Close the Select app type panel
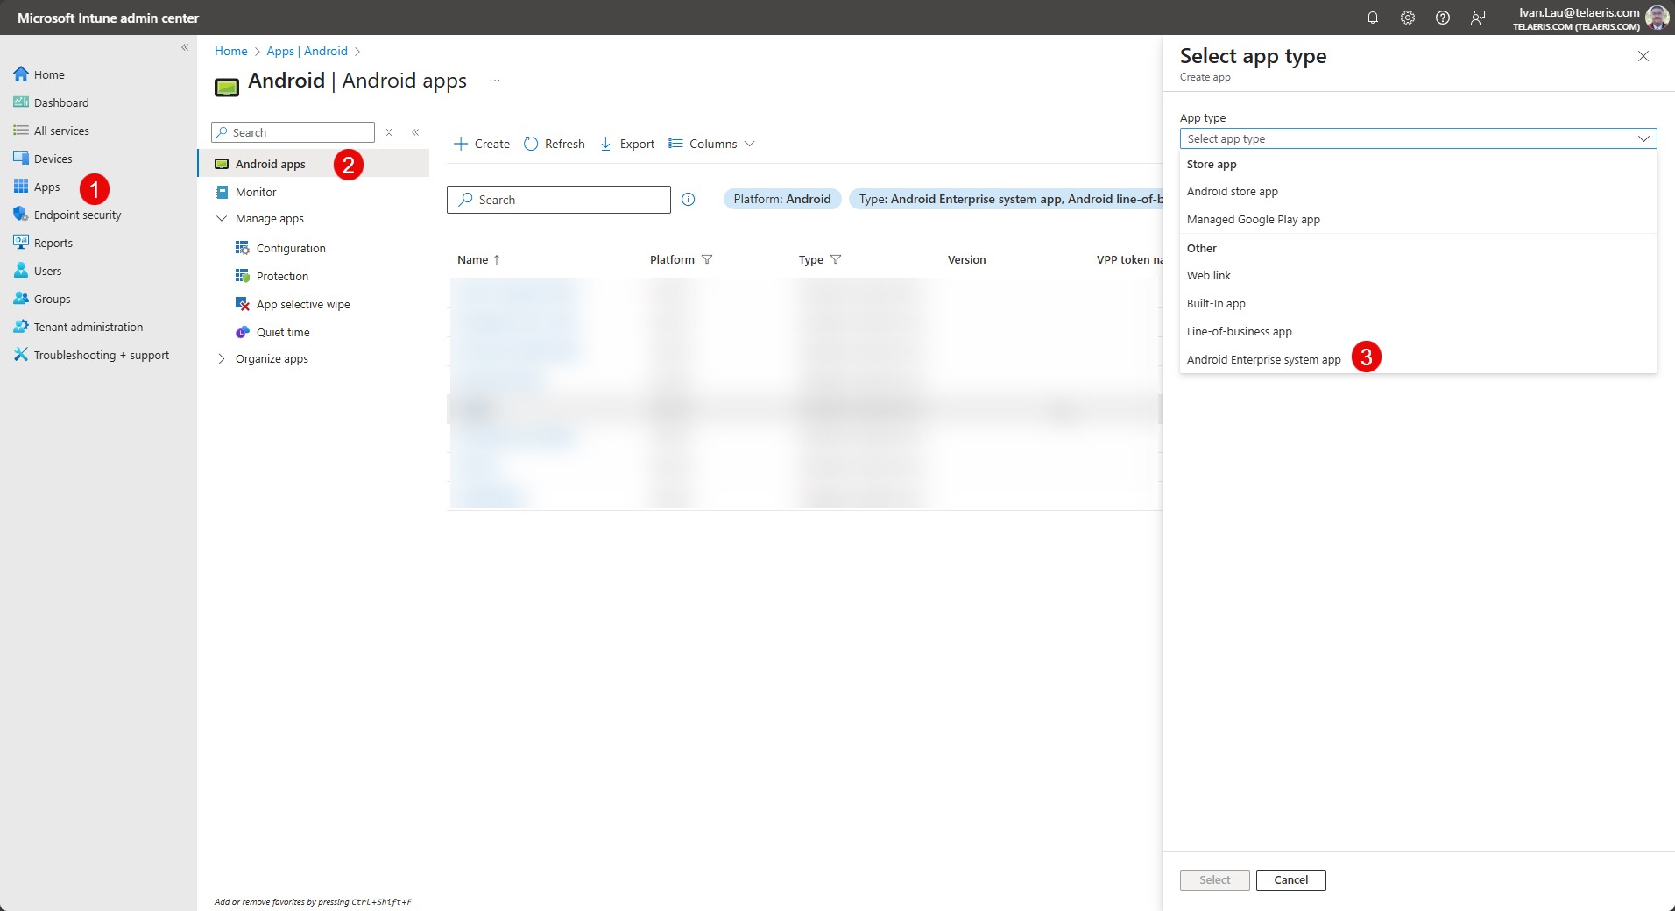The width and height of the screenshot is (1675, 911). [x=1643, y=56]
